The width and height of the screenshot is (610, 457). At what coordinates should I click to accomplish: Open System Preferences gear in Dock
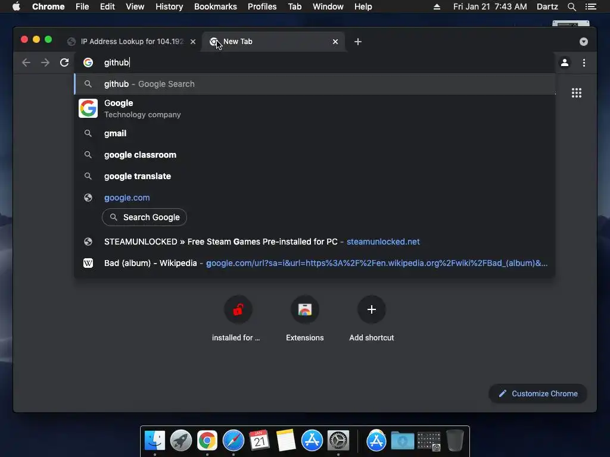point(338,441)
